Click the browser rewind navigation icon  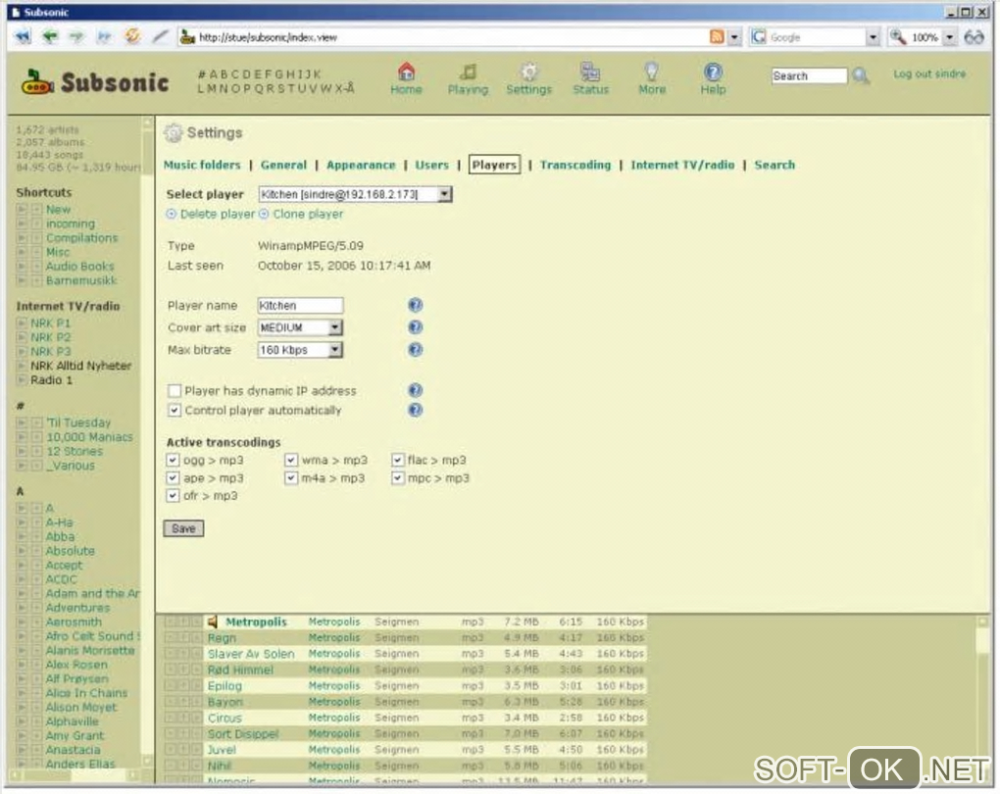(x=23, y=37)
